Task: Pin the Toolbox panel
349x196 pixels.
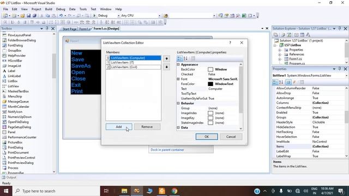Action: [47, 28]
